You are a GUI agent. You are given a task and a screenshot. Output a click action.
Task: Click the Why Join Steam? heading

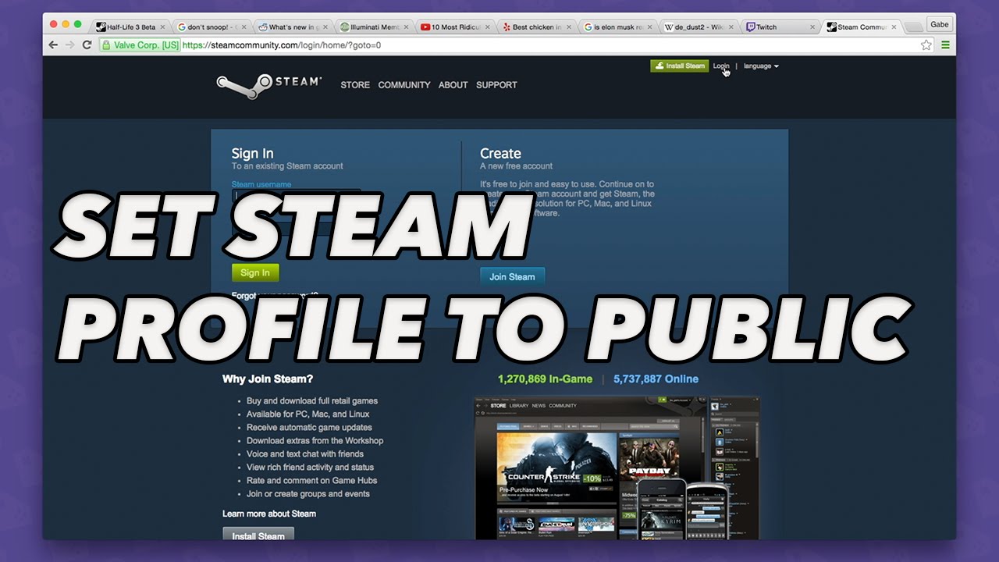pyautogui.click(x=268, y=379)
